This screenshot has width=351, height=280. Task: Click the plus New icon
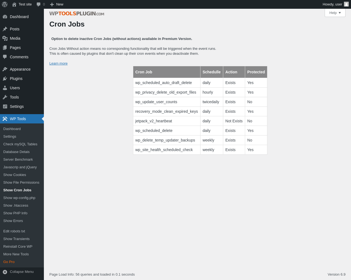coord(52,4)
